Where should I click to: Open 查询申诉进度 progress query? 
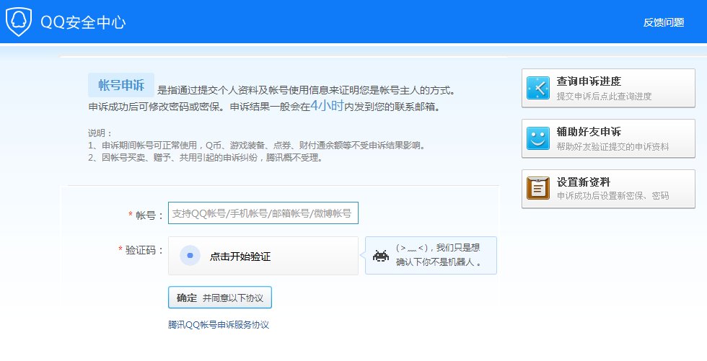click(x=608, y=88)
